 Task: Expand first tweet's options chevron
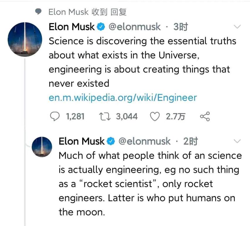point(237,26)
